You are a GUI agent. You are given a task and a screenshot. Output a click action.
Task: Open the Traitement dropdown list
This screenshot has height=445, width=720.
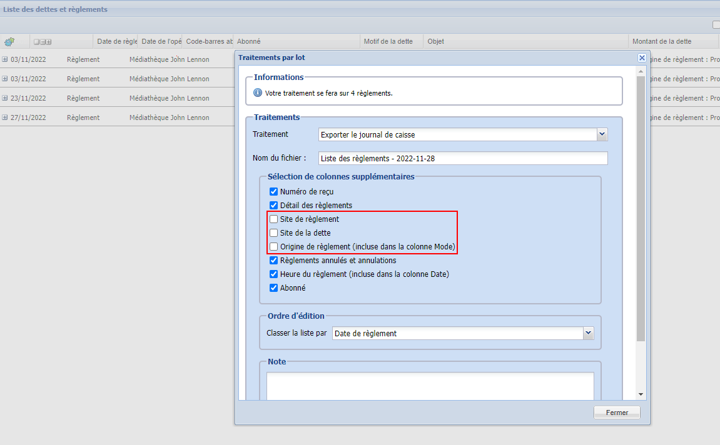click(x=602, y=134)
